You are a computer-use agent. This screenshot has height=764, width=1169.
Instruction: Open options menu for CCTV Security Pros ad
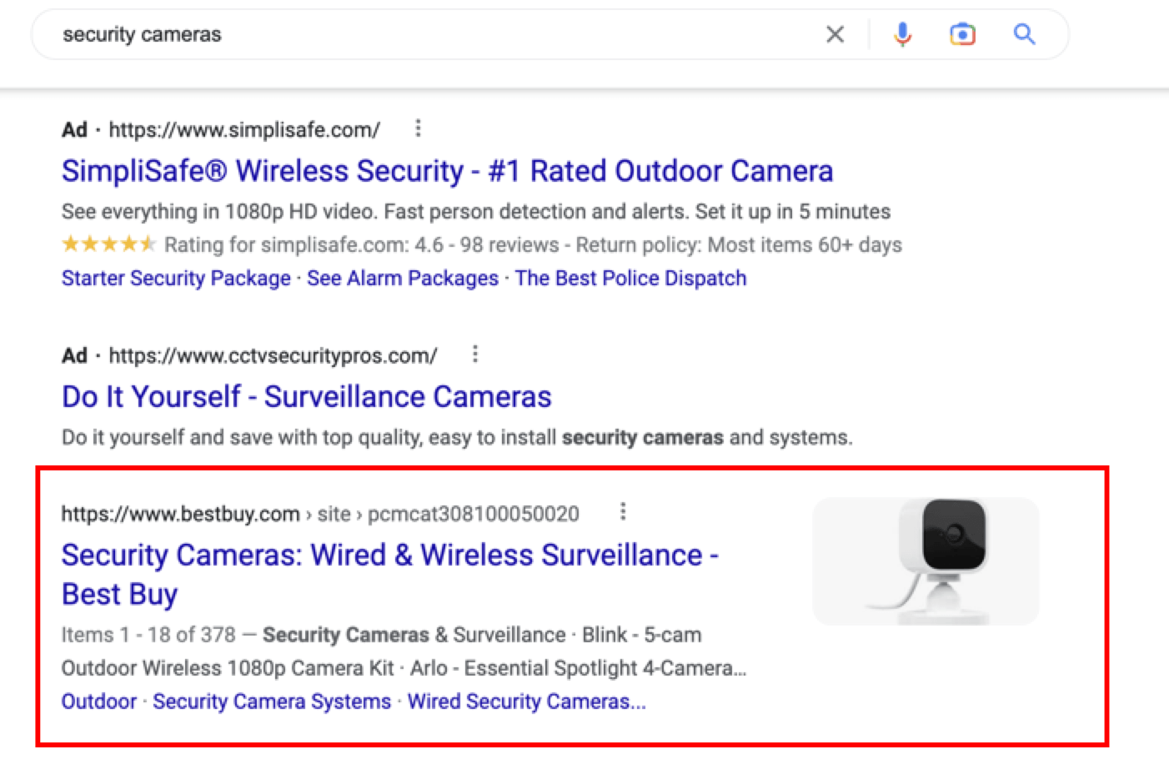click(x=475, y=354)
